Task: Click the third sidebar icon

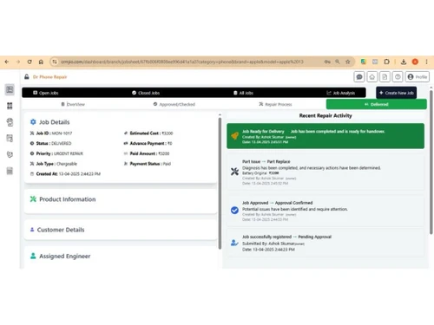Action: [10, 122]
